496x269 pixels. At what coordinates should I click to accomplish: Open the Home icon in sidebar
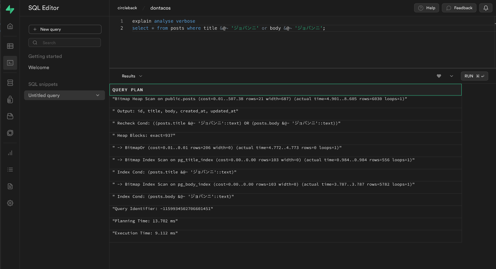[x=10, y=26]
